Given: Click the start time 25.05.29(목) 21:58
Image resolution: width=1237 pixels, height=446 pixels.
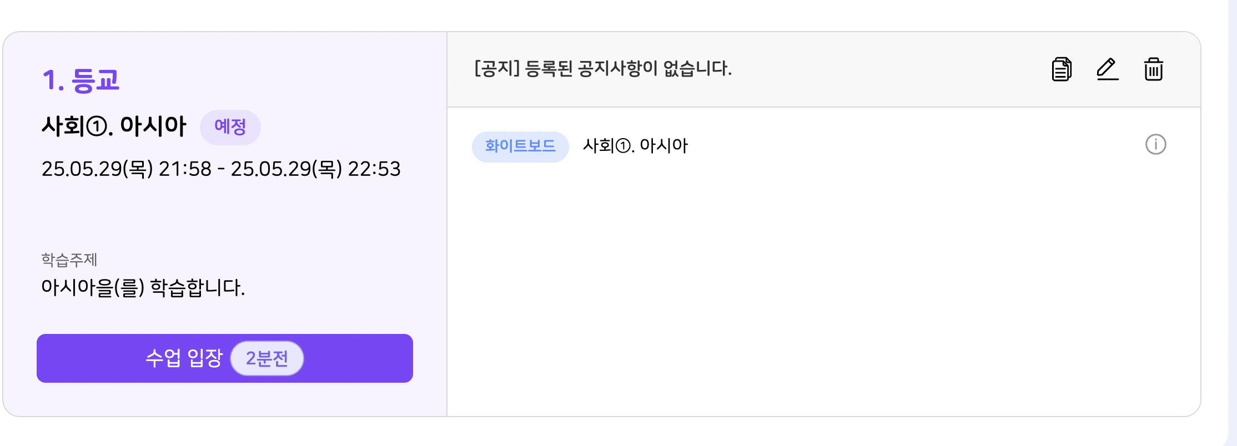Looking at the screenshot, I should (127, 169).
